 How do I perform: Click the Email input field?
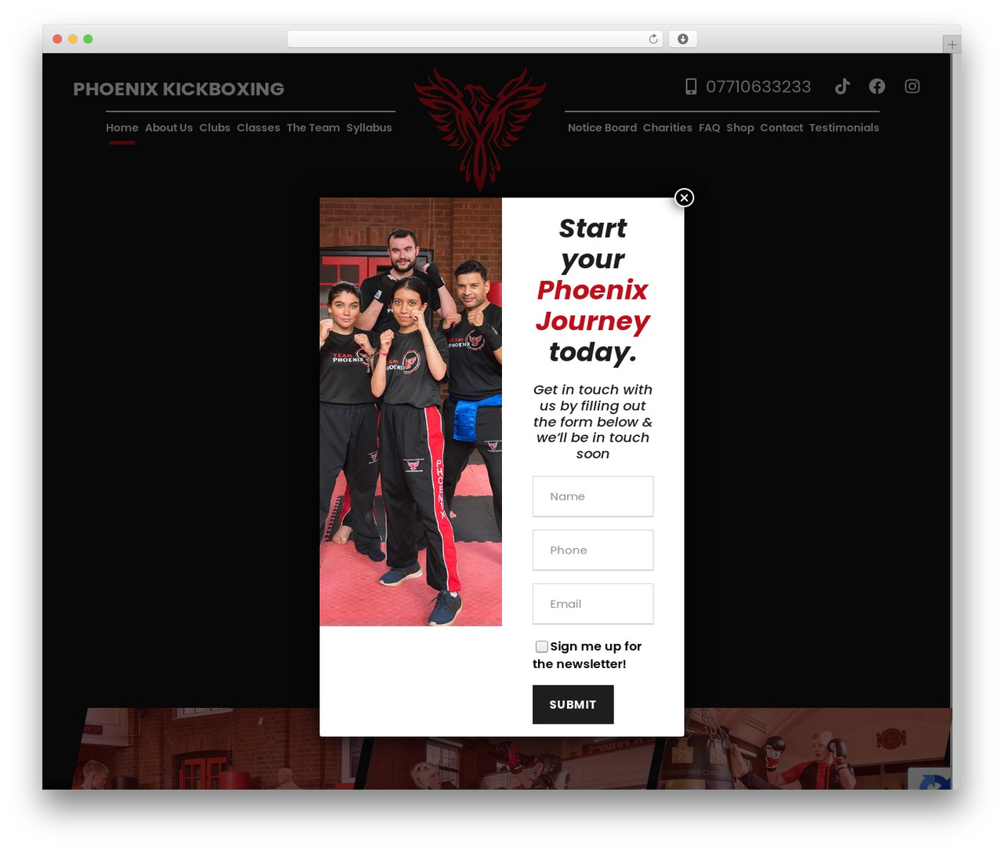[593, 604]
